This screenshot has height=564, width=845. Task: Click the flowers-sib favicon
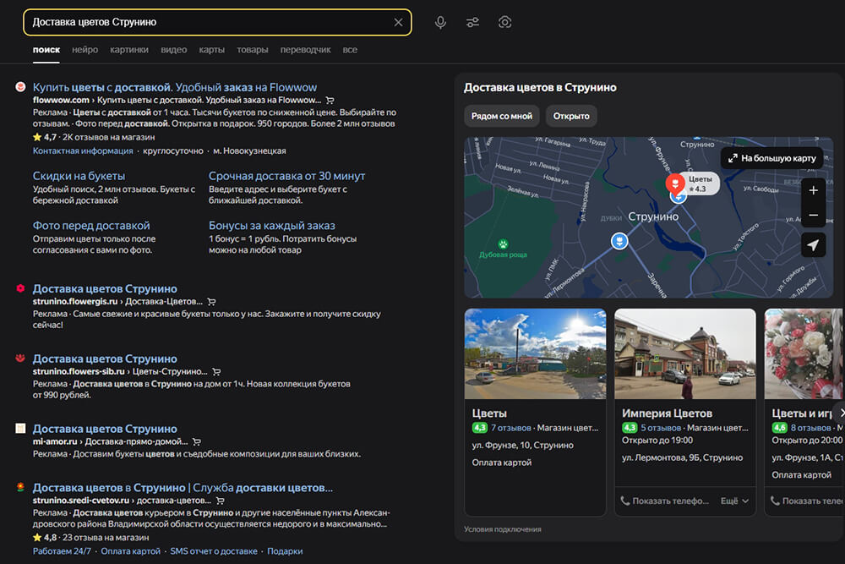(x=20, y=358)
